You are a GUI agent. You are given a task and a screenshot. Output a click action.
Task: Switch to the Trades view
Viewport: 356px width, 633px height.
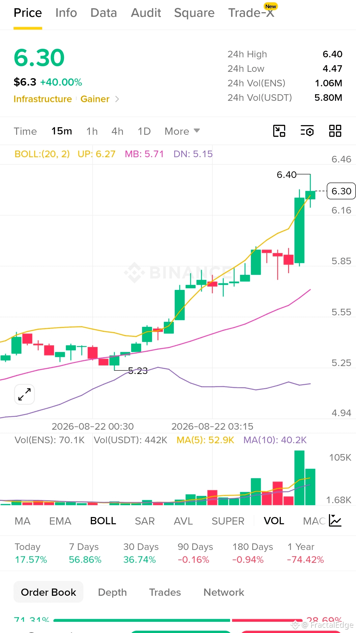(165, 592)
